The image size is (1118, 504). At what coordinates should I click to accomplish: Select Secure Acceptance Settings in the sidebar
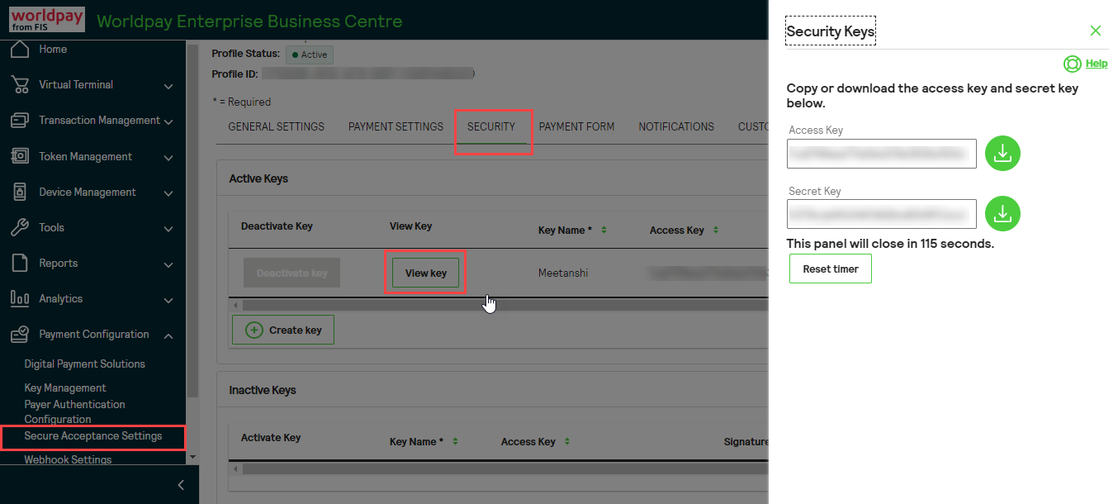[92, 435]
